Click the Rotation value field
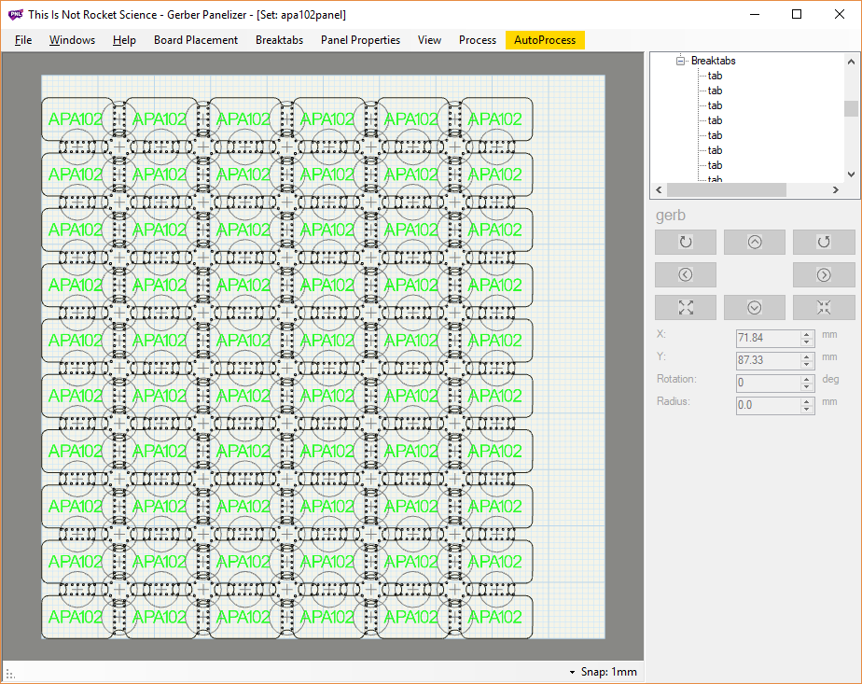The height and width of the screenshot is (684, 862). [769, 383]
